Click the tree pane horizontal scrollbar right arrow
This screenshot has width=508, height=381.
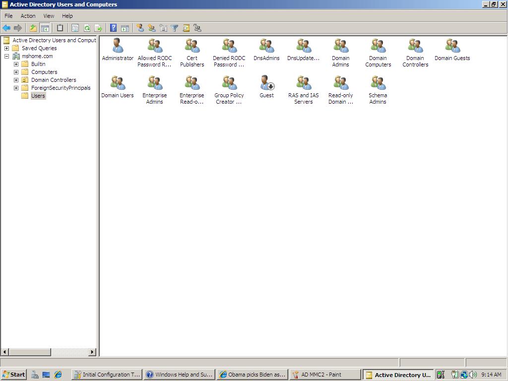tap(93, 352)
